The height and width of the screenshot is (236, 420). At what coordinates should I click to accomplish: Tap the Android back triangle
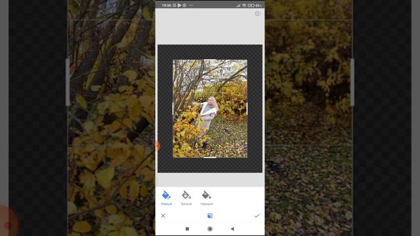(x=232, y=229)
